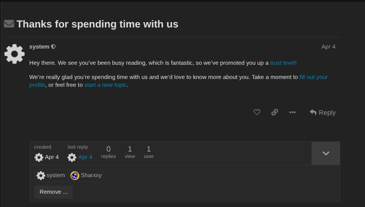Image resolution: width=365 pixels, height=207 pixels.
Task: Click Sharxxy's avatar in participants list
Action: tap(75, 176)
